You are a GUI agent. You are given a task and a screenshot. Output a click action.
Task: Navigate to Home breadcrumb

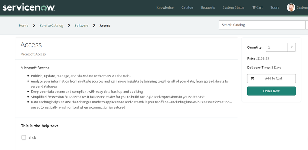[23, 25]
